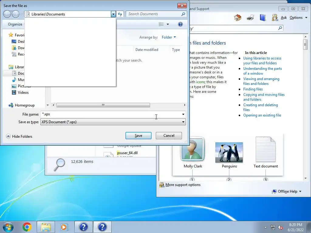Open 'Creating and deleting files' link
Viewport: 311px width, 233px height.
pos(260,107)
